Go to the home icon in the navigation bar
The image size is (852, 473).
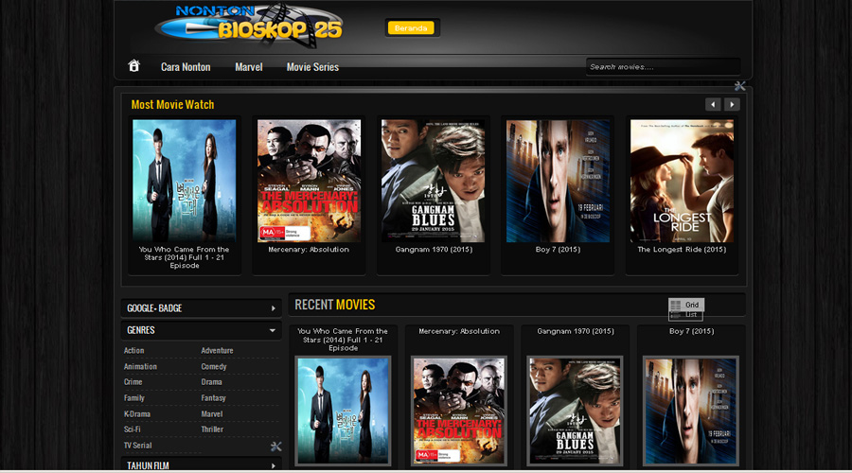[133, 65]
